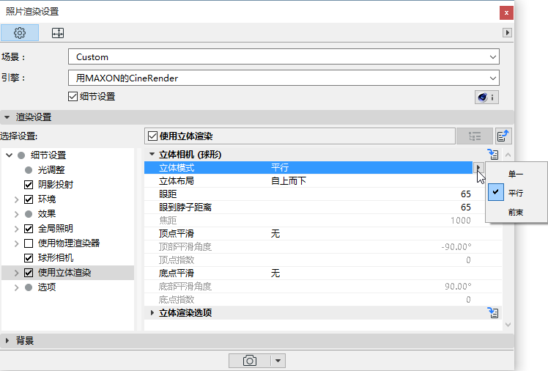Toggle the 阴影投射 checkbox
The height and width of the screenshot is (371, 548).
point(29,185)
